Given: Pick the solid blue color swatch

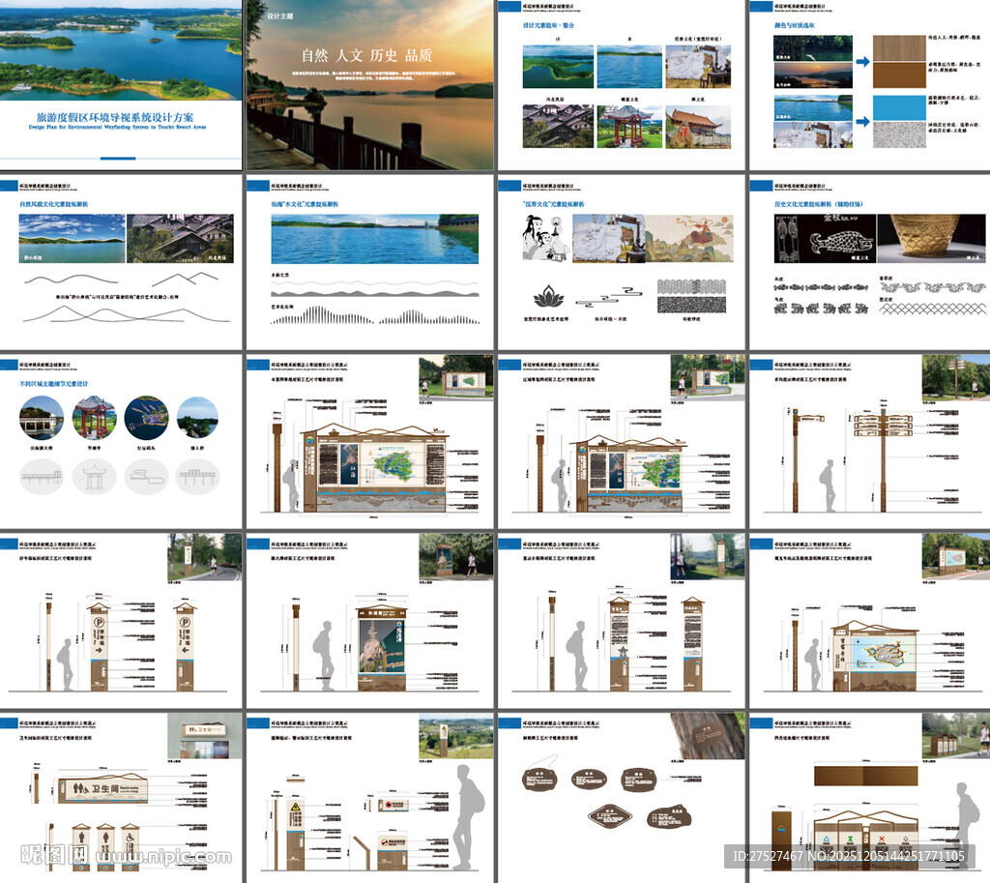Looking at the screenshot, I should (x=899, y=108).
